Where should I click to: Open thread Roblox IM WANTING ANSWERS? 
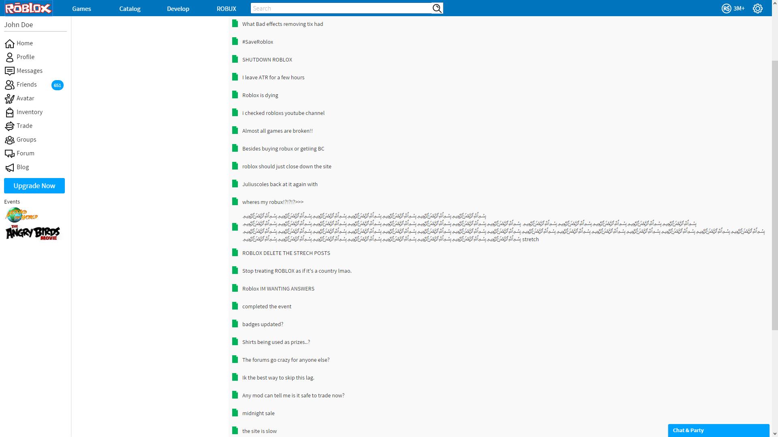coord(278,289)
